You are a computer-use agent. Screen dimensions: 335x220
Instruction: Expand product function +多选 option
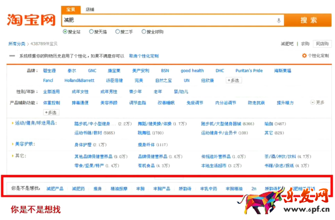coord(51,112)
